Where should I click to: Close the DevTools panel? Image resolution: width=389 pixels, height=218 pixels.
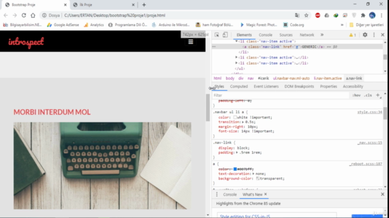point(382,35)
